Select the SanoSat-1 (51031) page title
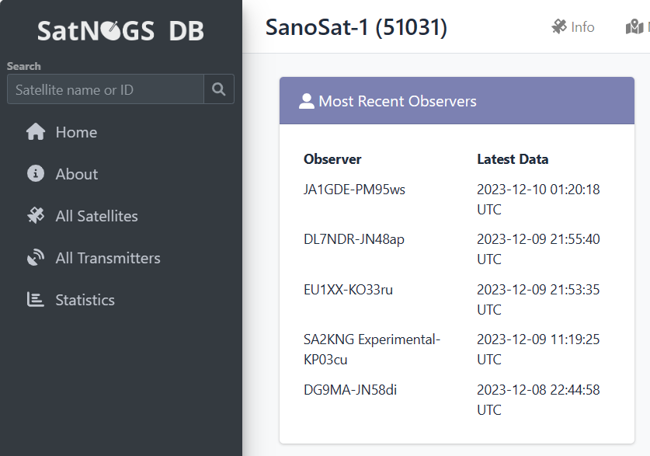Screen dimensions: 650x456 (356, 27)
